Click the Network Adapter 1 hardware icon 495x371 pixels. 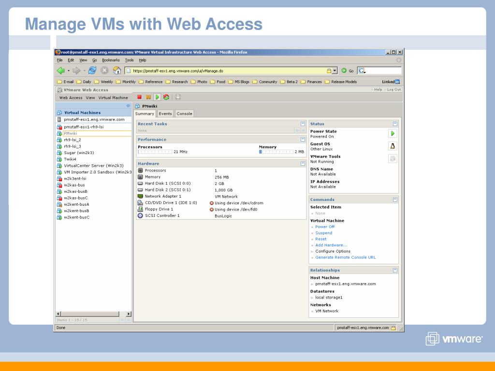click(141, 196)
